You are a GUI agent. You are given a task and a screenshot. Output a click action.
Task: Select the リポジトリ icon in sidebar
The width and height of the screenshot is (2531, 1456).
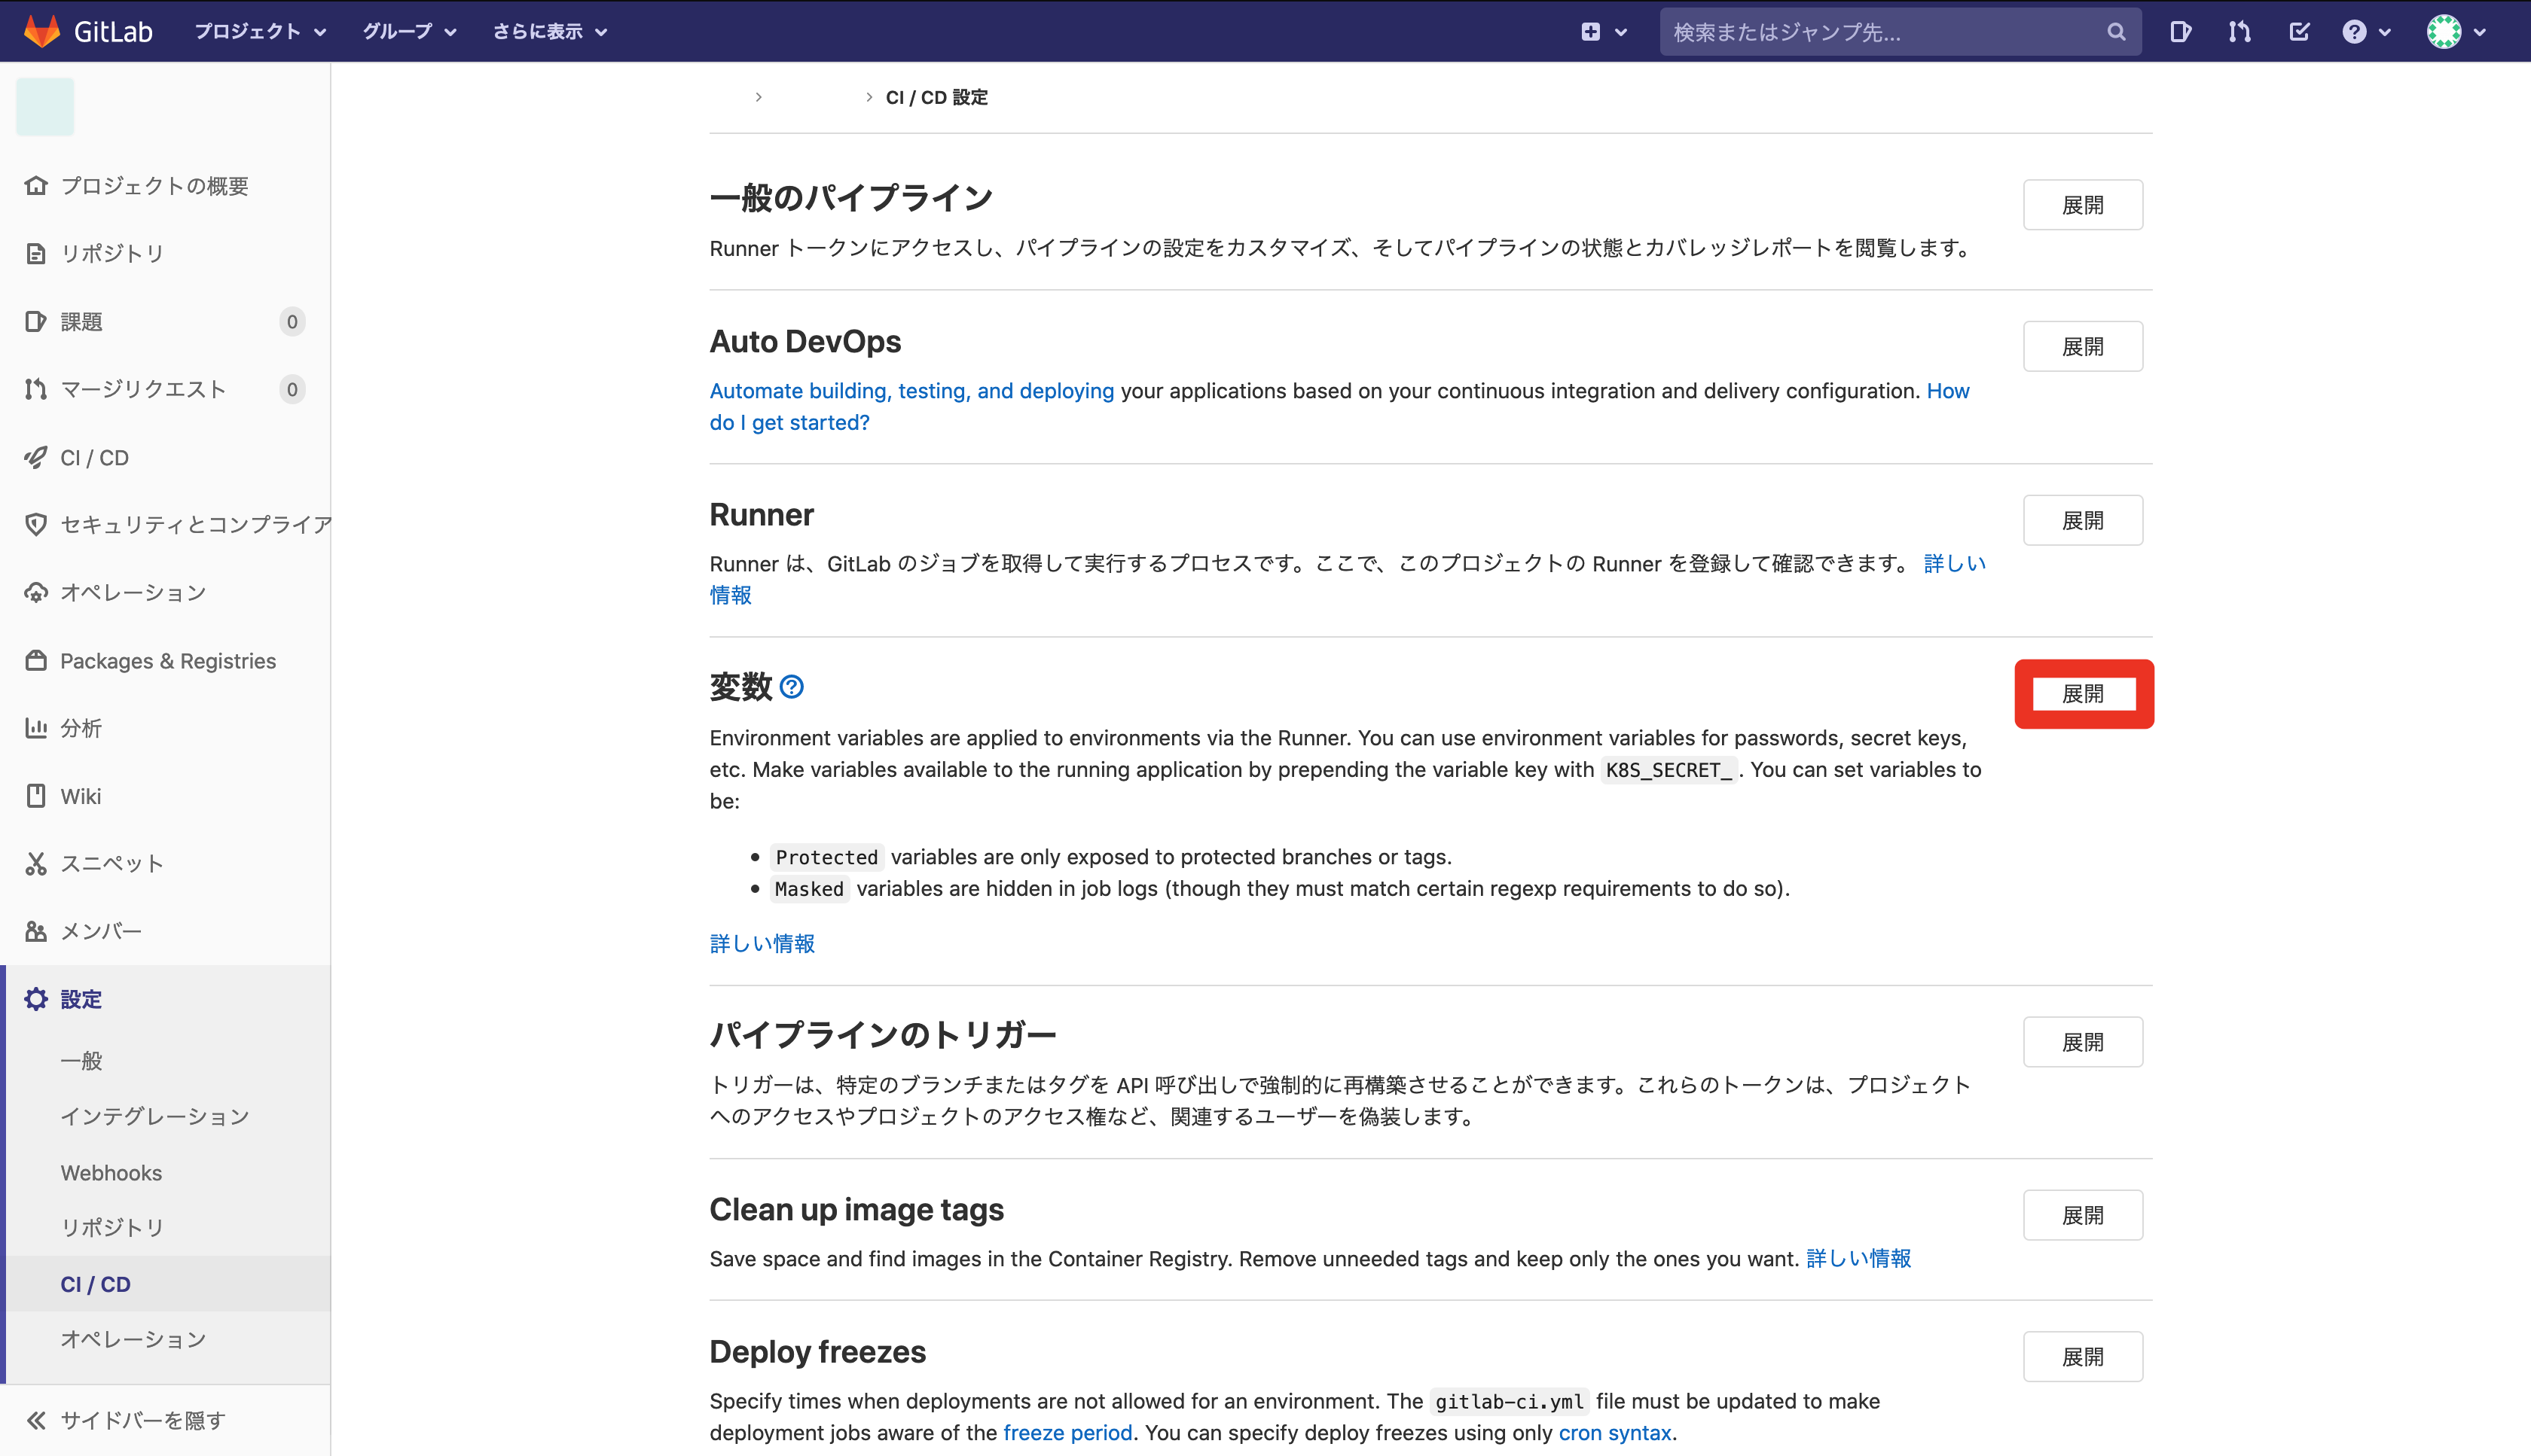(36, 253)
